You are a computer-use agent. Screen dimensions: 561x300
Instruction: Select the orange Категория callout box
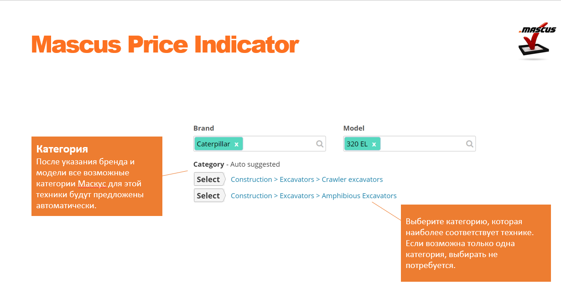pyautogui.click(x=97, y=176)
